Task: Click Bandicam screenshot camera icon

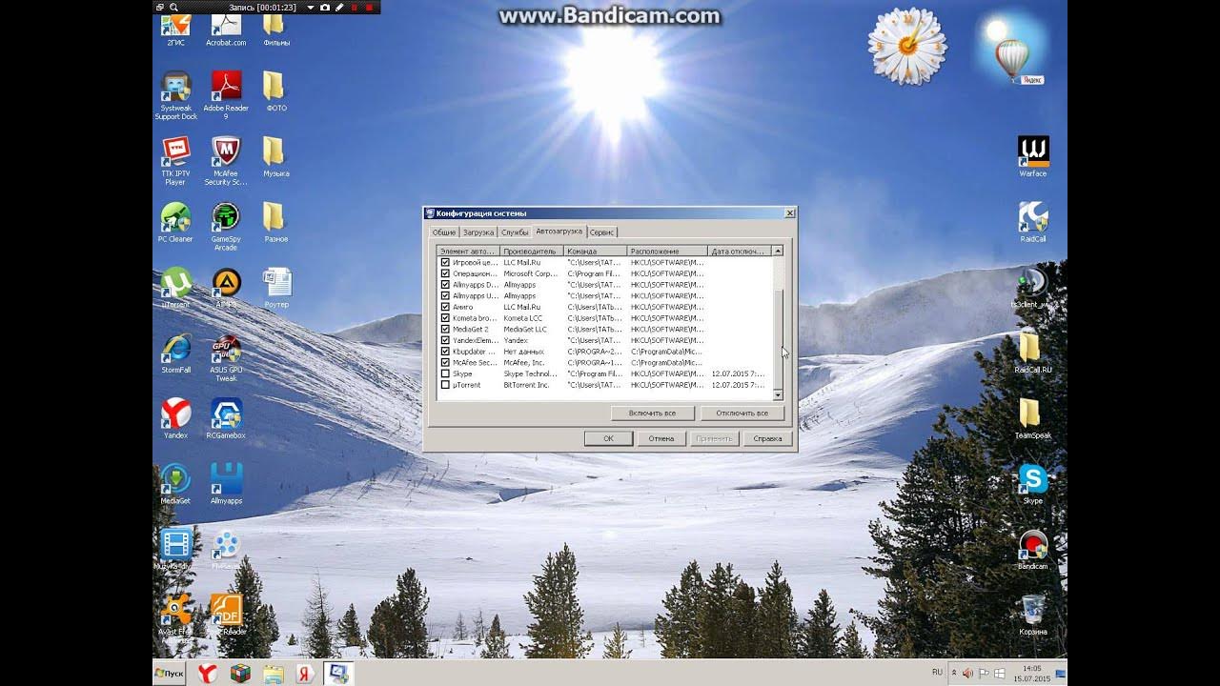Action: click(x=325, y=7)
